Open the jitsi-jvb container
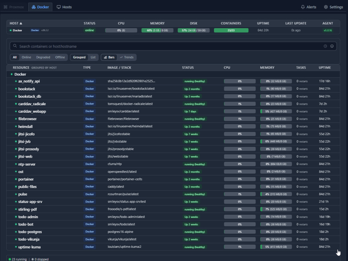The image size is (348, 261). pyautogui.click(x=24, y=141)
